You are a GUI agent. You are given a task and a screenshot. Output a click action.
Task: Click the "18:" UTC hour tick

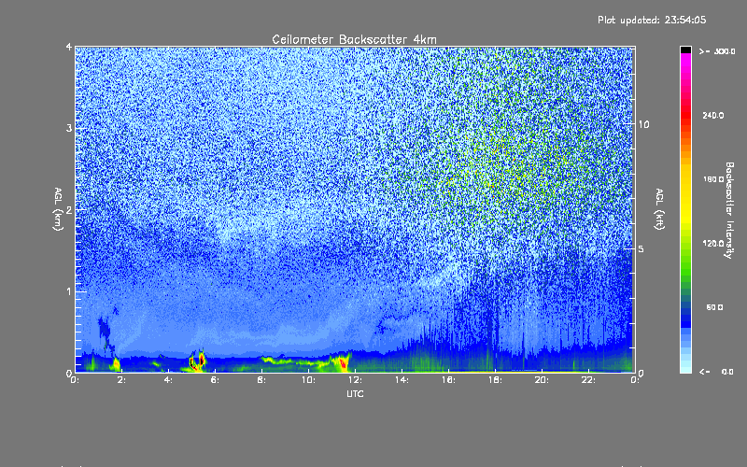(495, 380)
